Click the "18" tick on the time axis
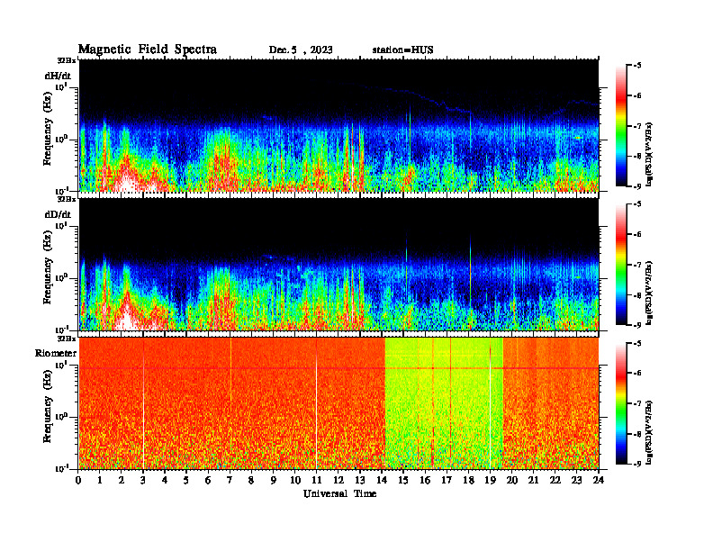 (x=468, y=480)
